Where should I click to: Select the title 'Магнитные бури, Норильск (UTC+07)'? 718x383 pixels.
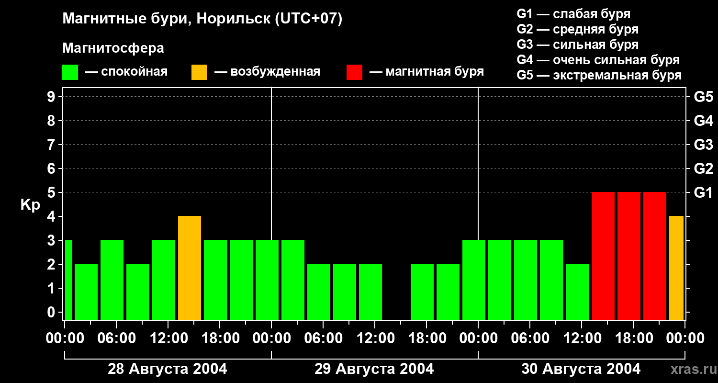click(202, 19)
